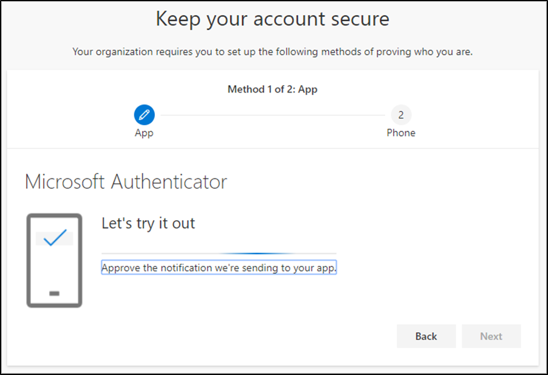Click the phone illustration outline
The width and height of the screenshot is (548, 375).
tap(28, 260)
